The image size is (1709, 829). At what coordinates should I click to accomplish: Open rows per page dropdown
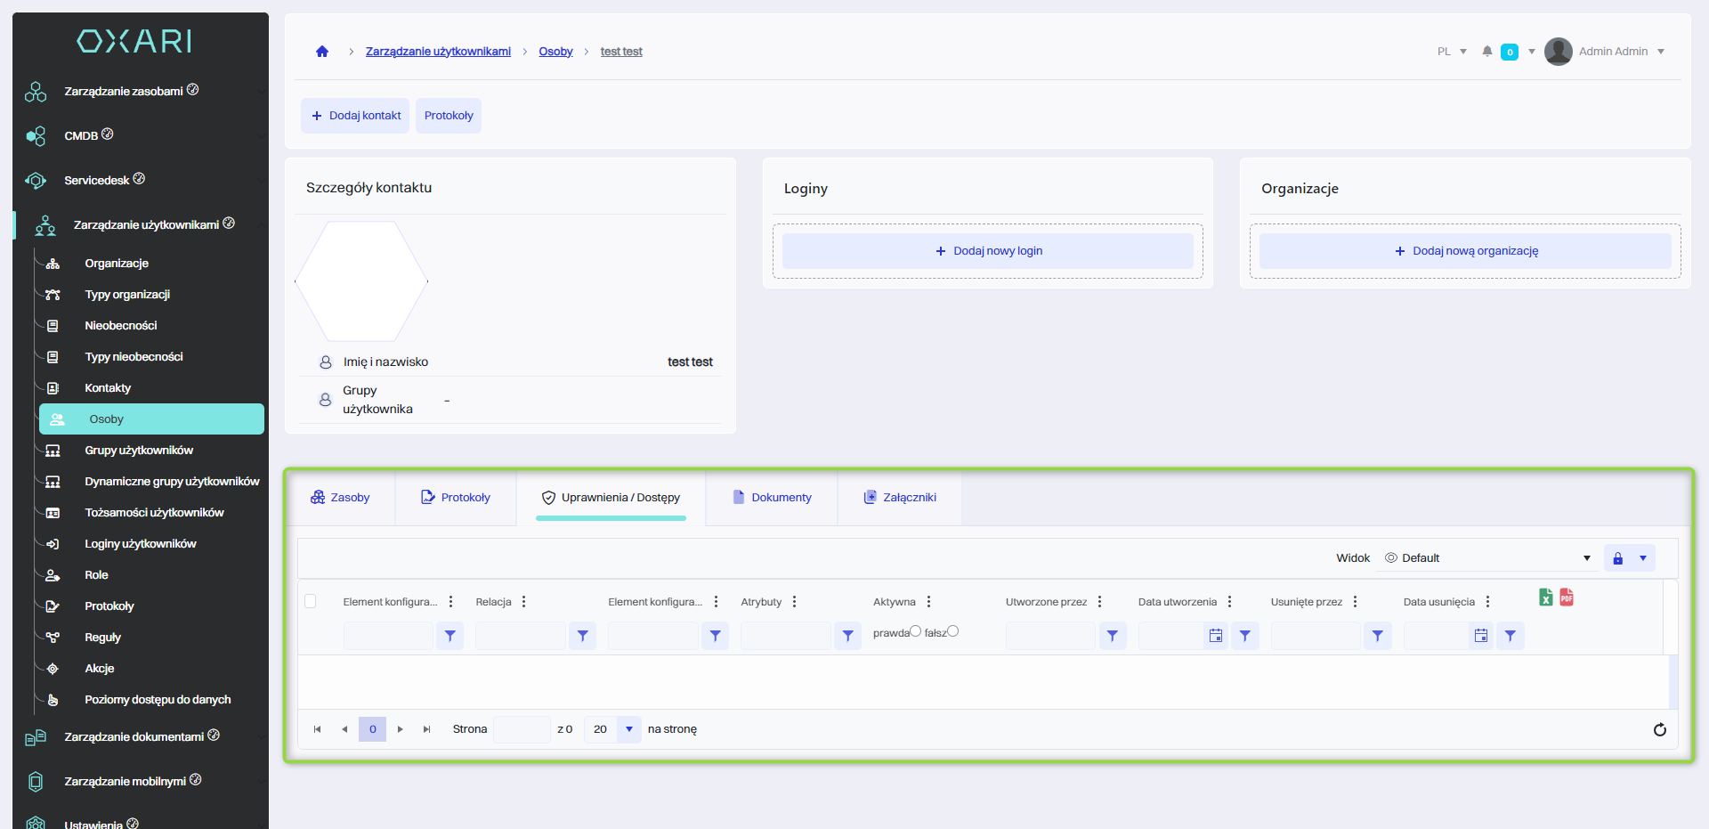tap(629, 729)
